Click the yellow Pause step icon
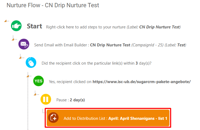The width and height of the screenshot is (200, 130). coord(46,99)
